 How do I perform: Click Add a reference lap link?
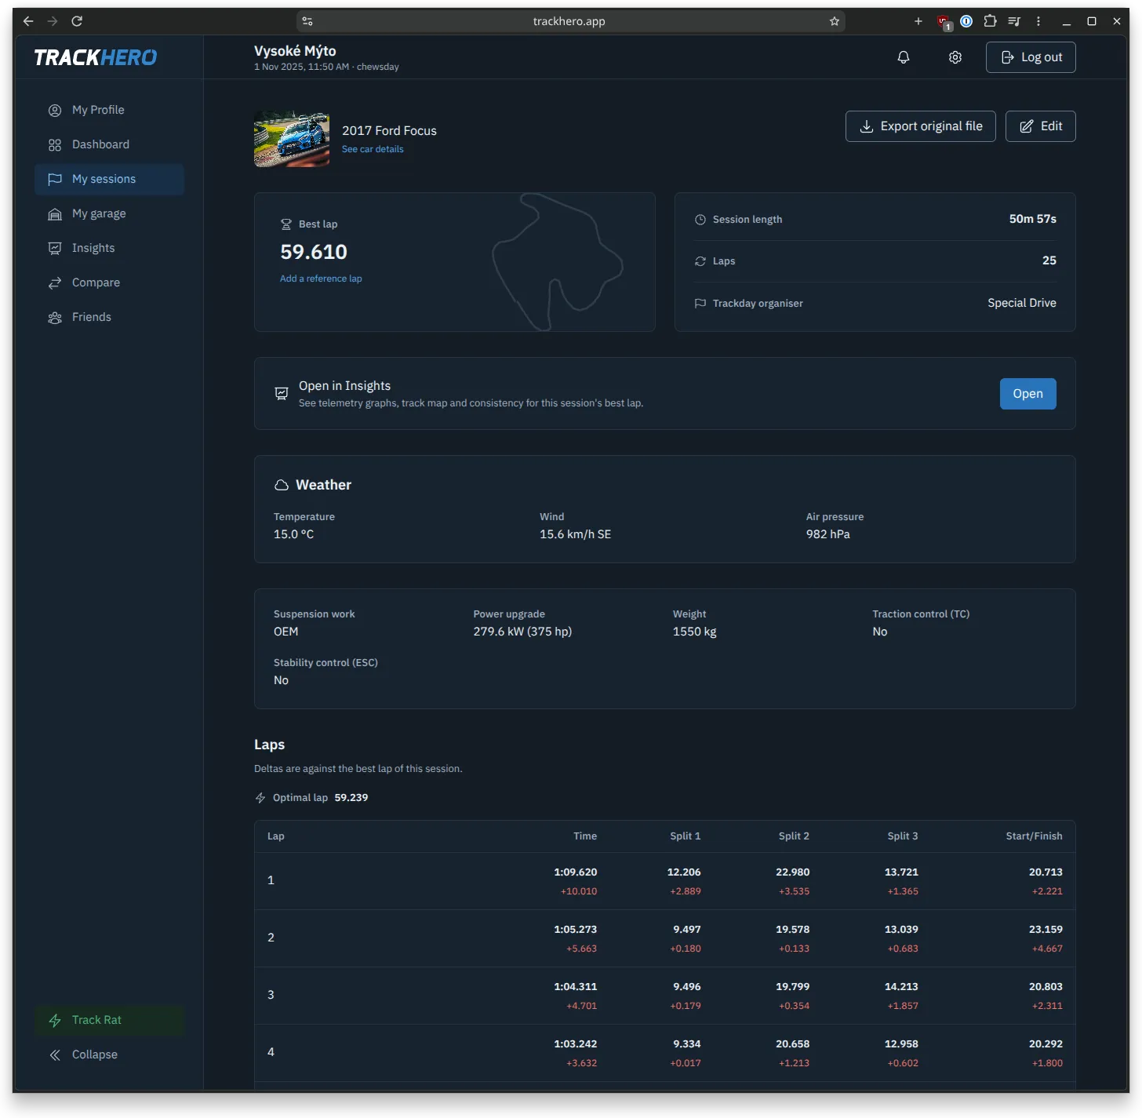point(321,279)
